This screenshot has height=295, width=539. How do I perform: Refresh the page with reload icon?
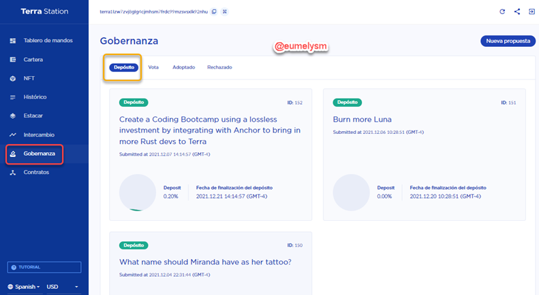(502, 12)
